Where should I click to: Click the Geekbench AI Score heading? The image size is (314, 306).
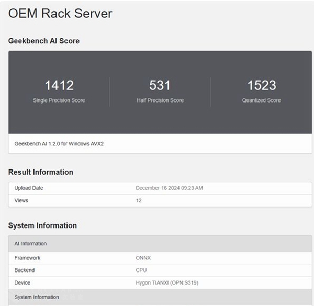44,41
